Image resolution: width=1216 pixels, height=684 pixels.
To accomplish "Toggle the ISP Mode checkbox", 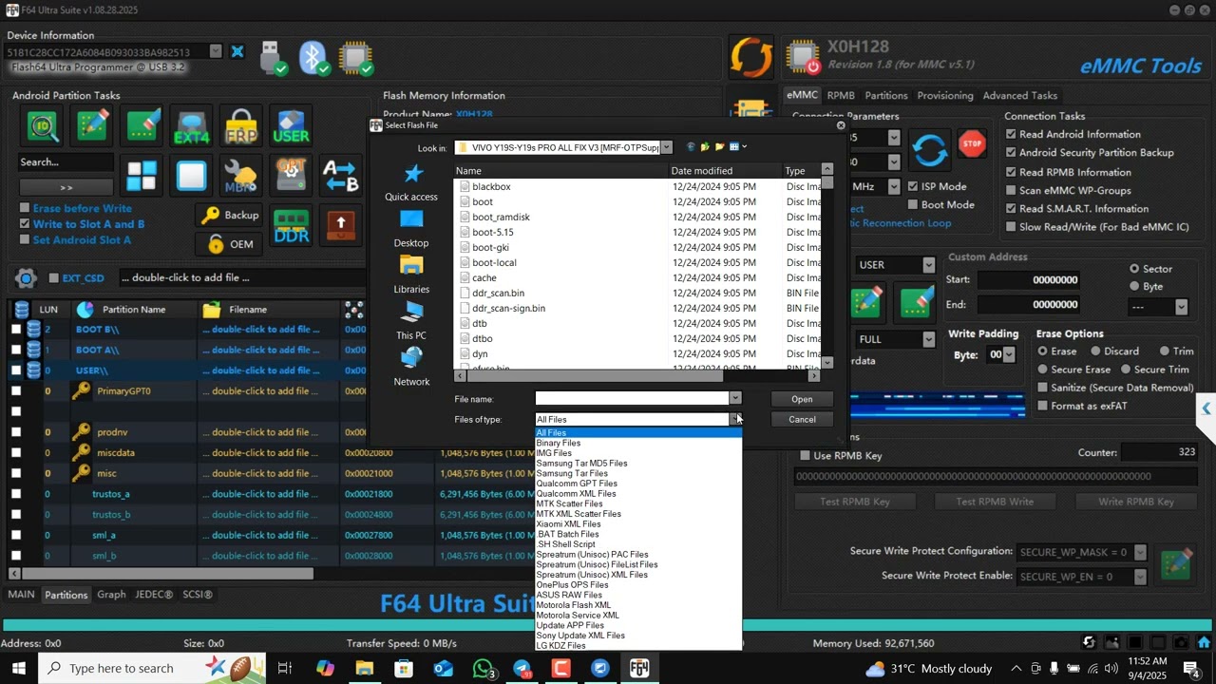I will click(x=913, y=186).
